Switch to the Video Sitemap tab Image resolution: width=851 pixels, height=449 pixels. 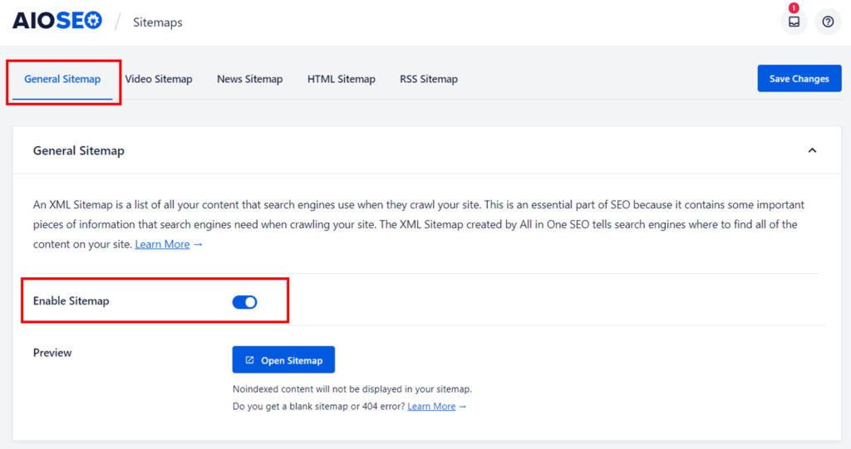pyautogui.click(x=159, y=79)
